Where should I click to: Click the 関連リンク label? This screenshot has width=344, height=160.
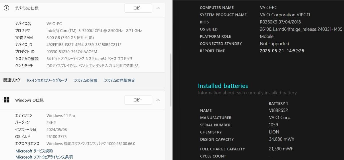coord(12,80)
